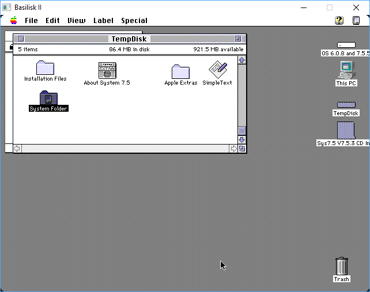Open the Installation Files folder icon

(45, 68)
